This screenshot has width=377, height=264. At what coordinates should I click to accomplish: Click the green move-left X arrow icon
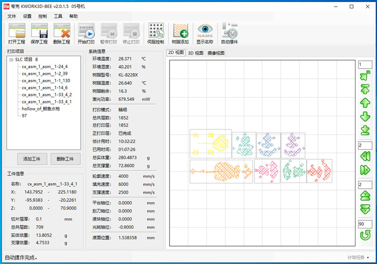tap(365, 157)
